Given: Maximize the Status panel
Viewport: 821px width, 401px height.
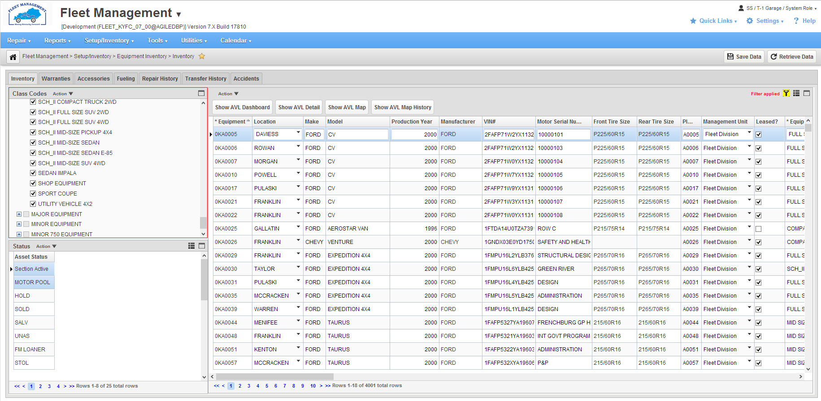Looking at the screenshot, I should [202, 246].
